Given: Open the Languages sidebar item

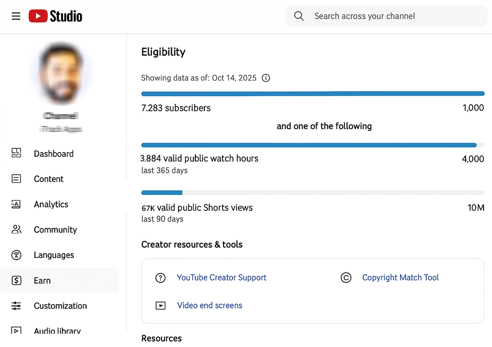Looking at the screenshot, I should [x=53, y=255].
